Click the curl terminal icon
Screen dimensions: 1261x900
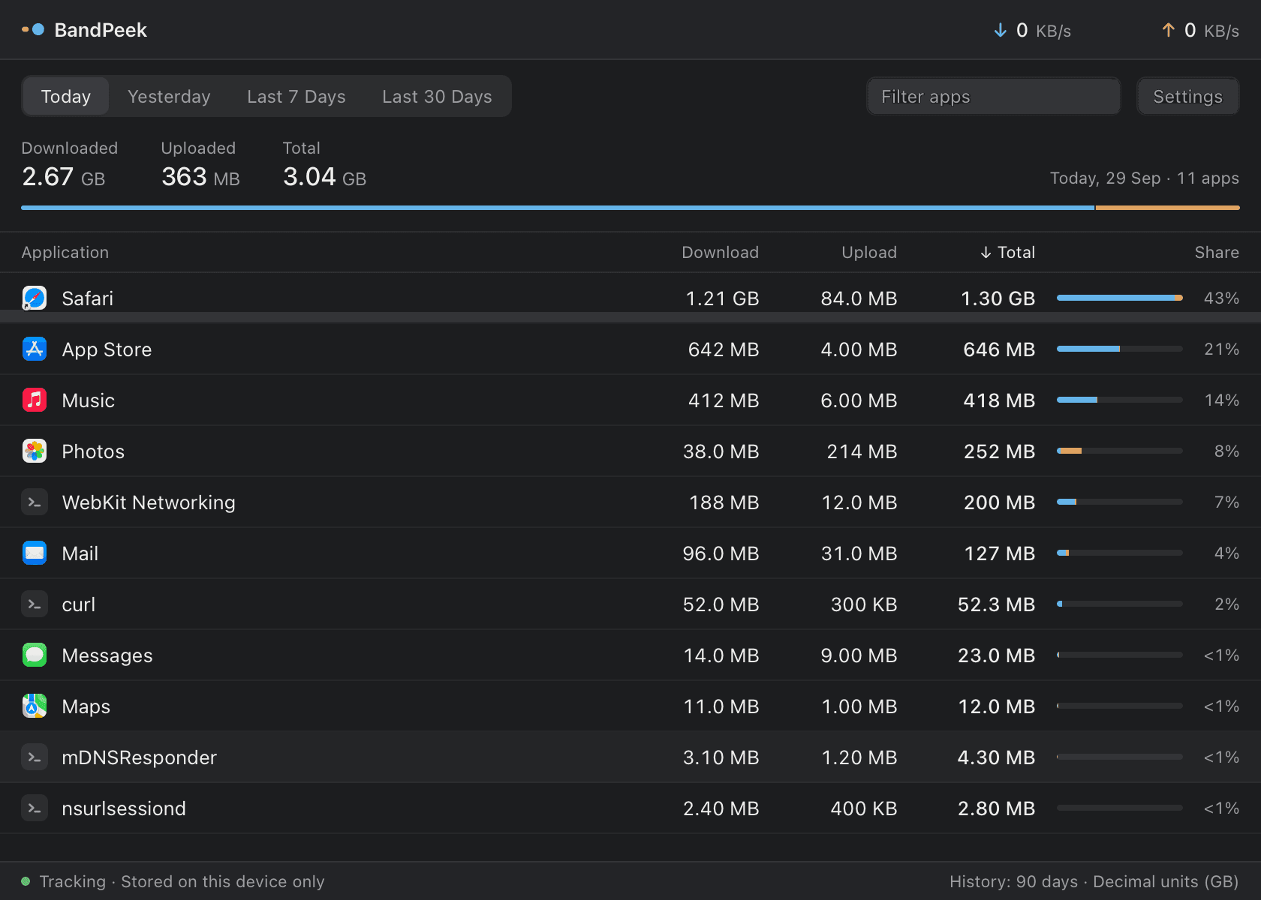(35, 604)
